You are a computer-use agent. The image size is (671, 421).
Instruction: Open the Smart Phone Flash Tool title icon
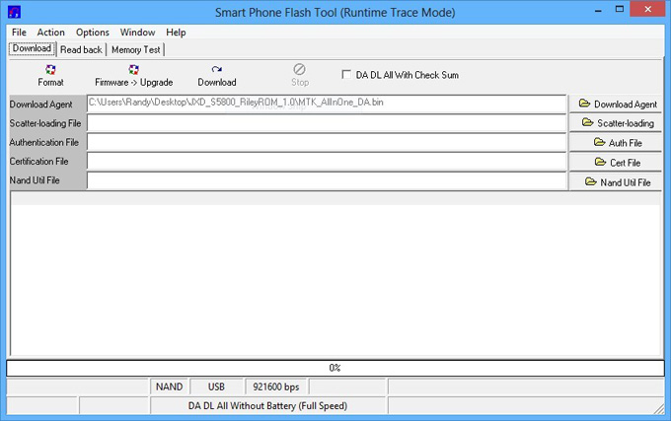[14, 12]
